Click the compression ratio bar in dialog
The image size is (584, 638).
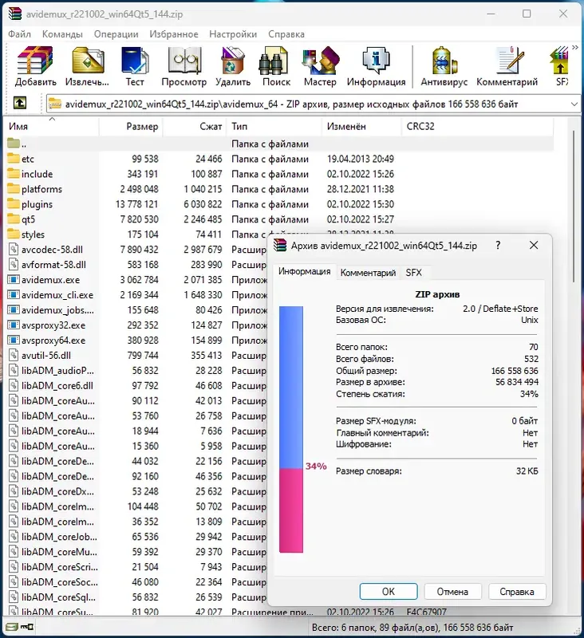tap(291, 429)
